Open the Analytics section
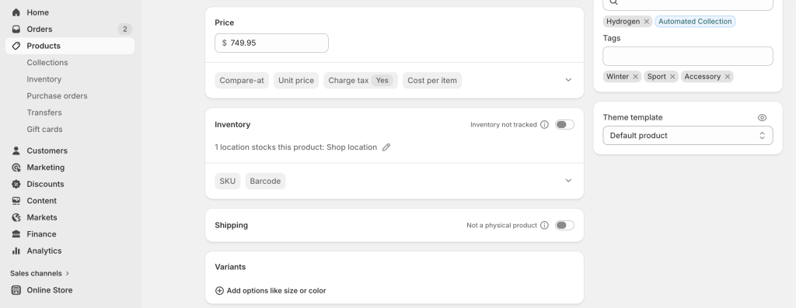This screenshot has height=308, width=796. [x=70, y=251]
